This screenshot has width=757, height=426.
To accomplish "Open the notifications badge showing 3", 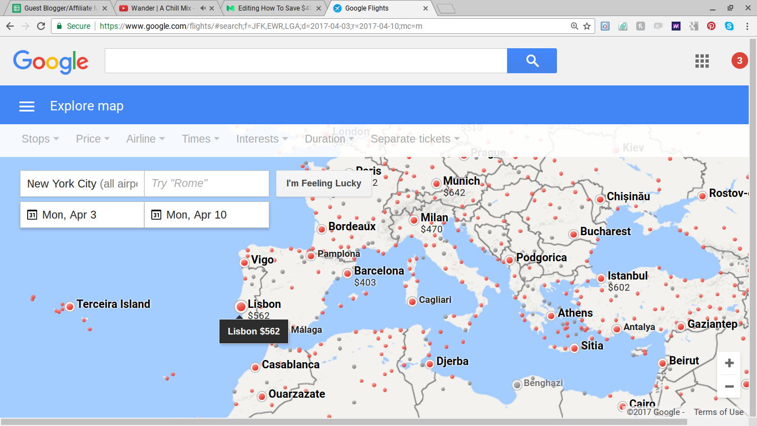I will coord(739,61).
